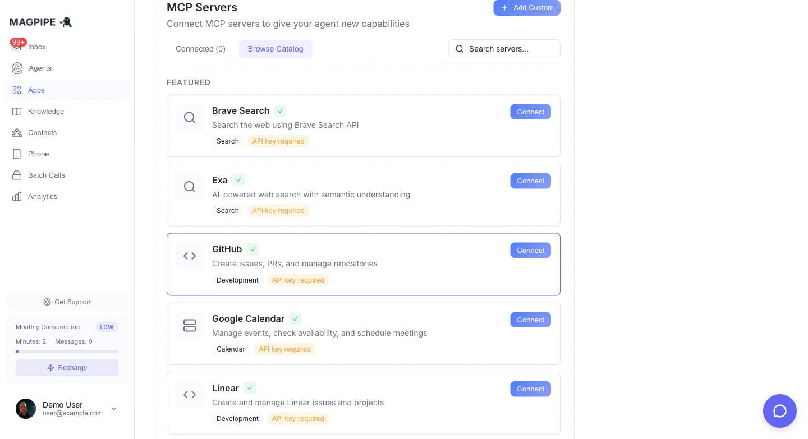Click the Get Support link
The width and height of the screenshot is (808, 439).
pos(67,302)
